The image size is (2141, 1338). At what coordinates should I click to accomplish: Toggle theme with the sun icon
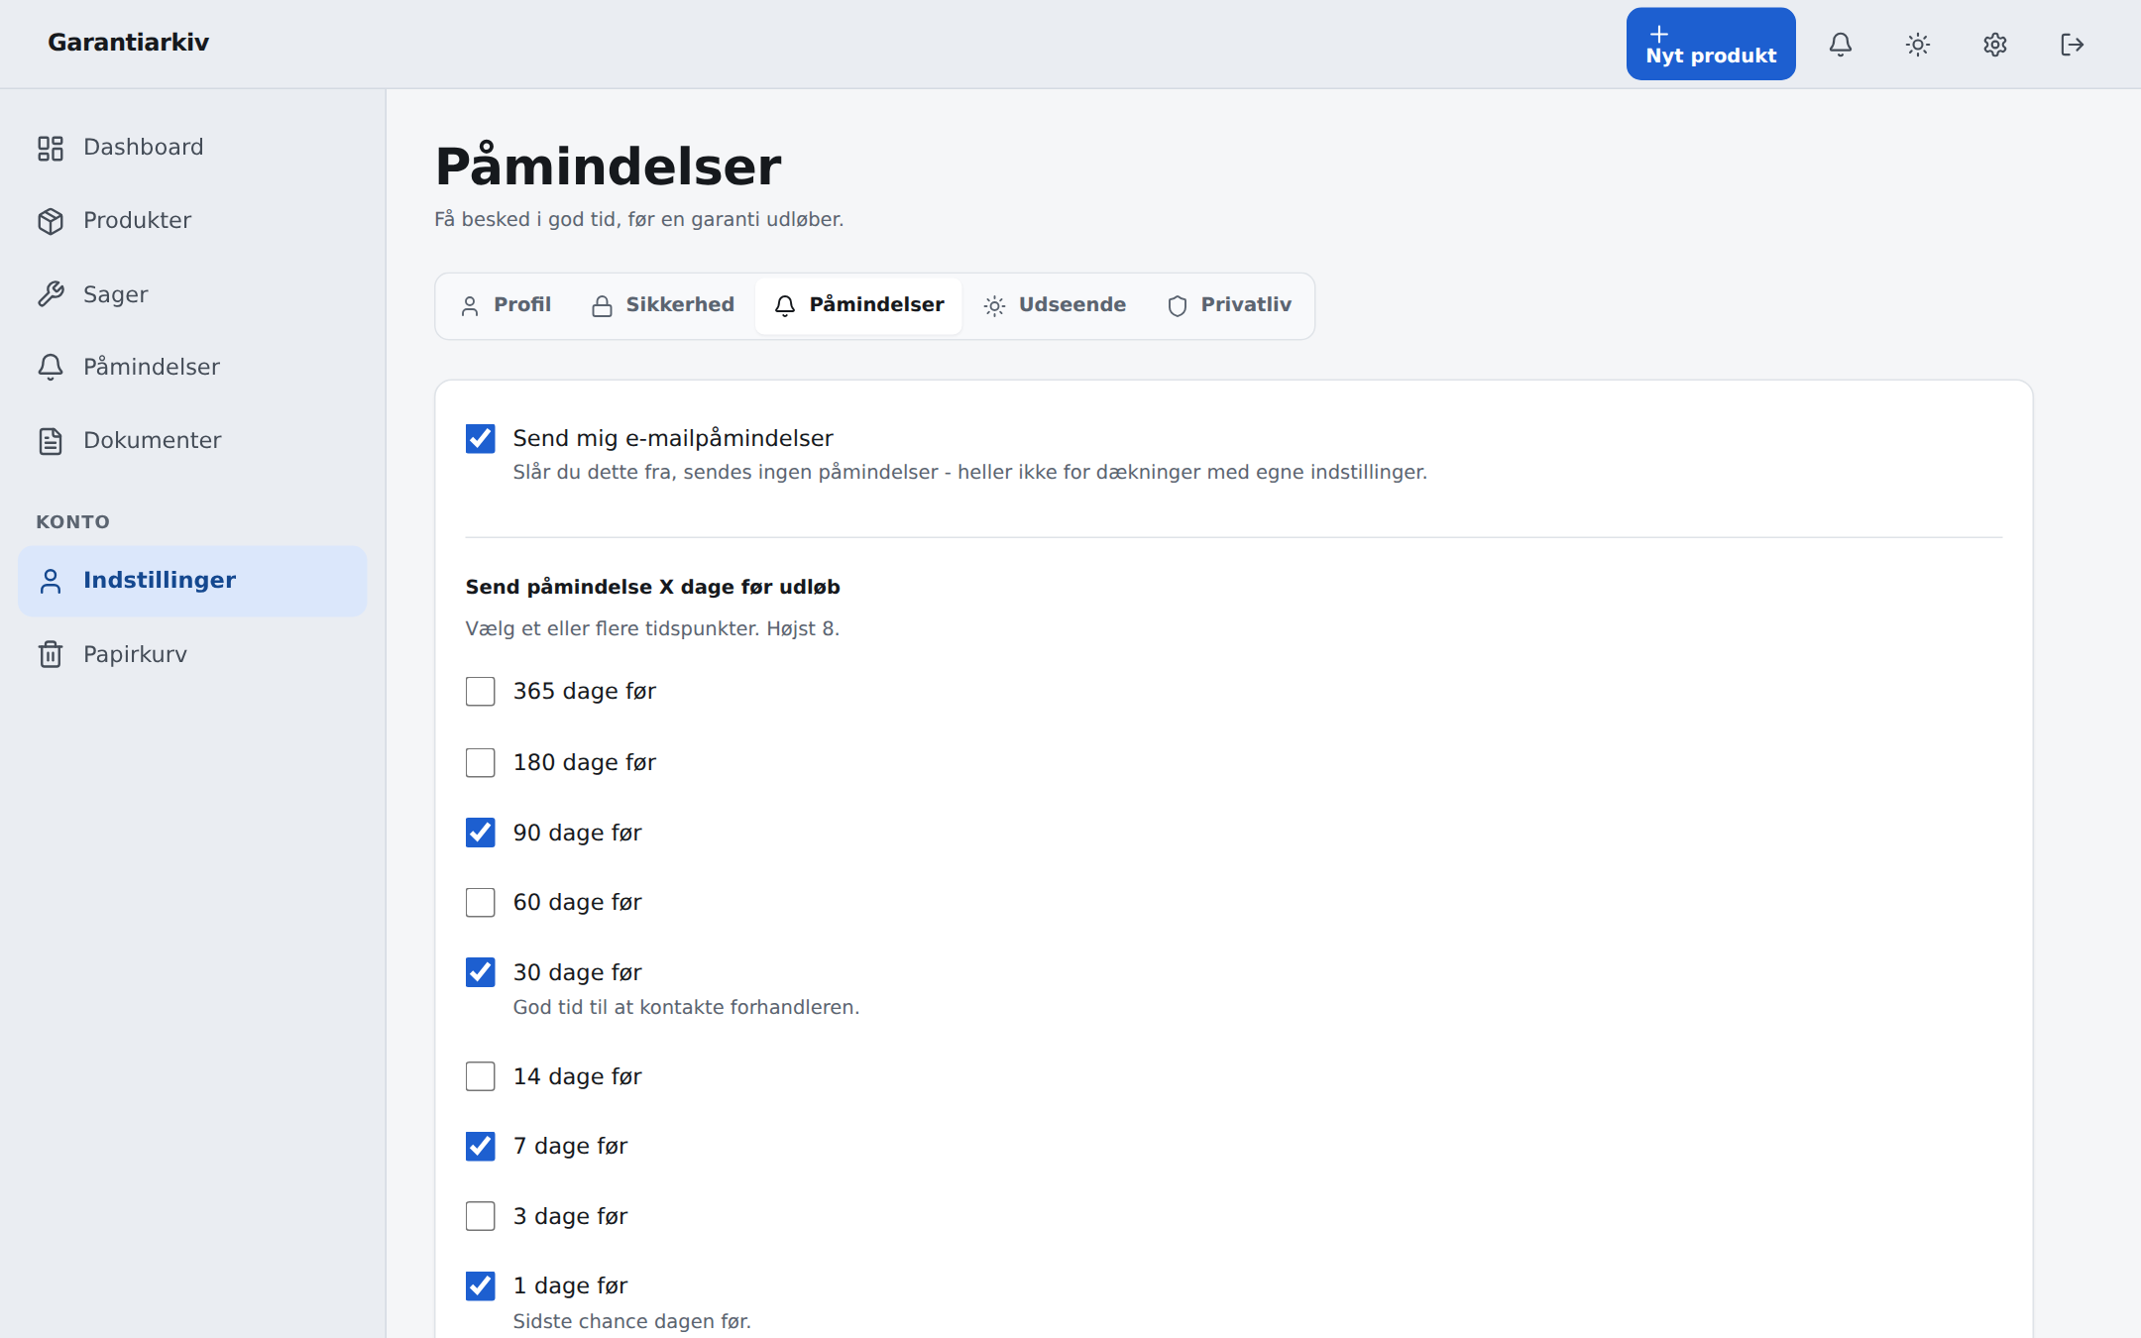pos(1918,45)
